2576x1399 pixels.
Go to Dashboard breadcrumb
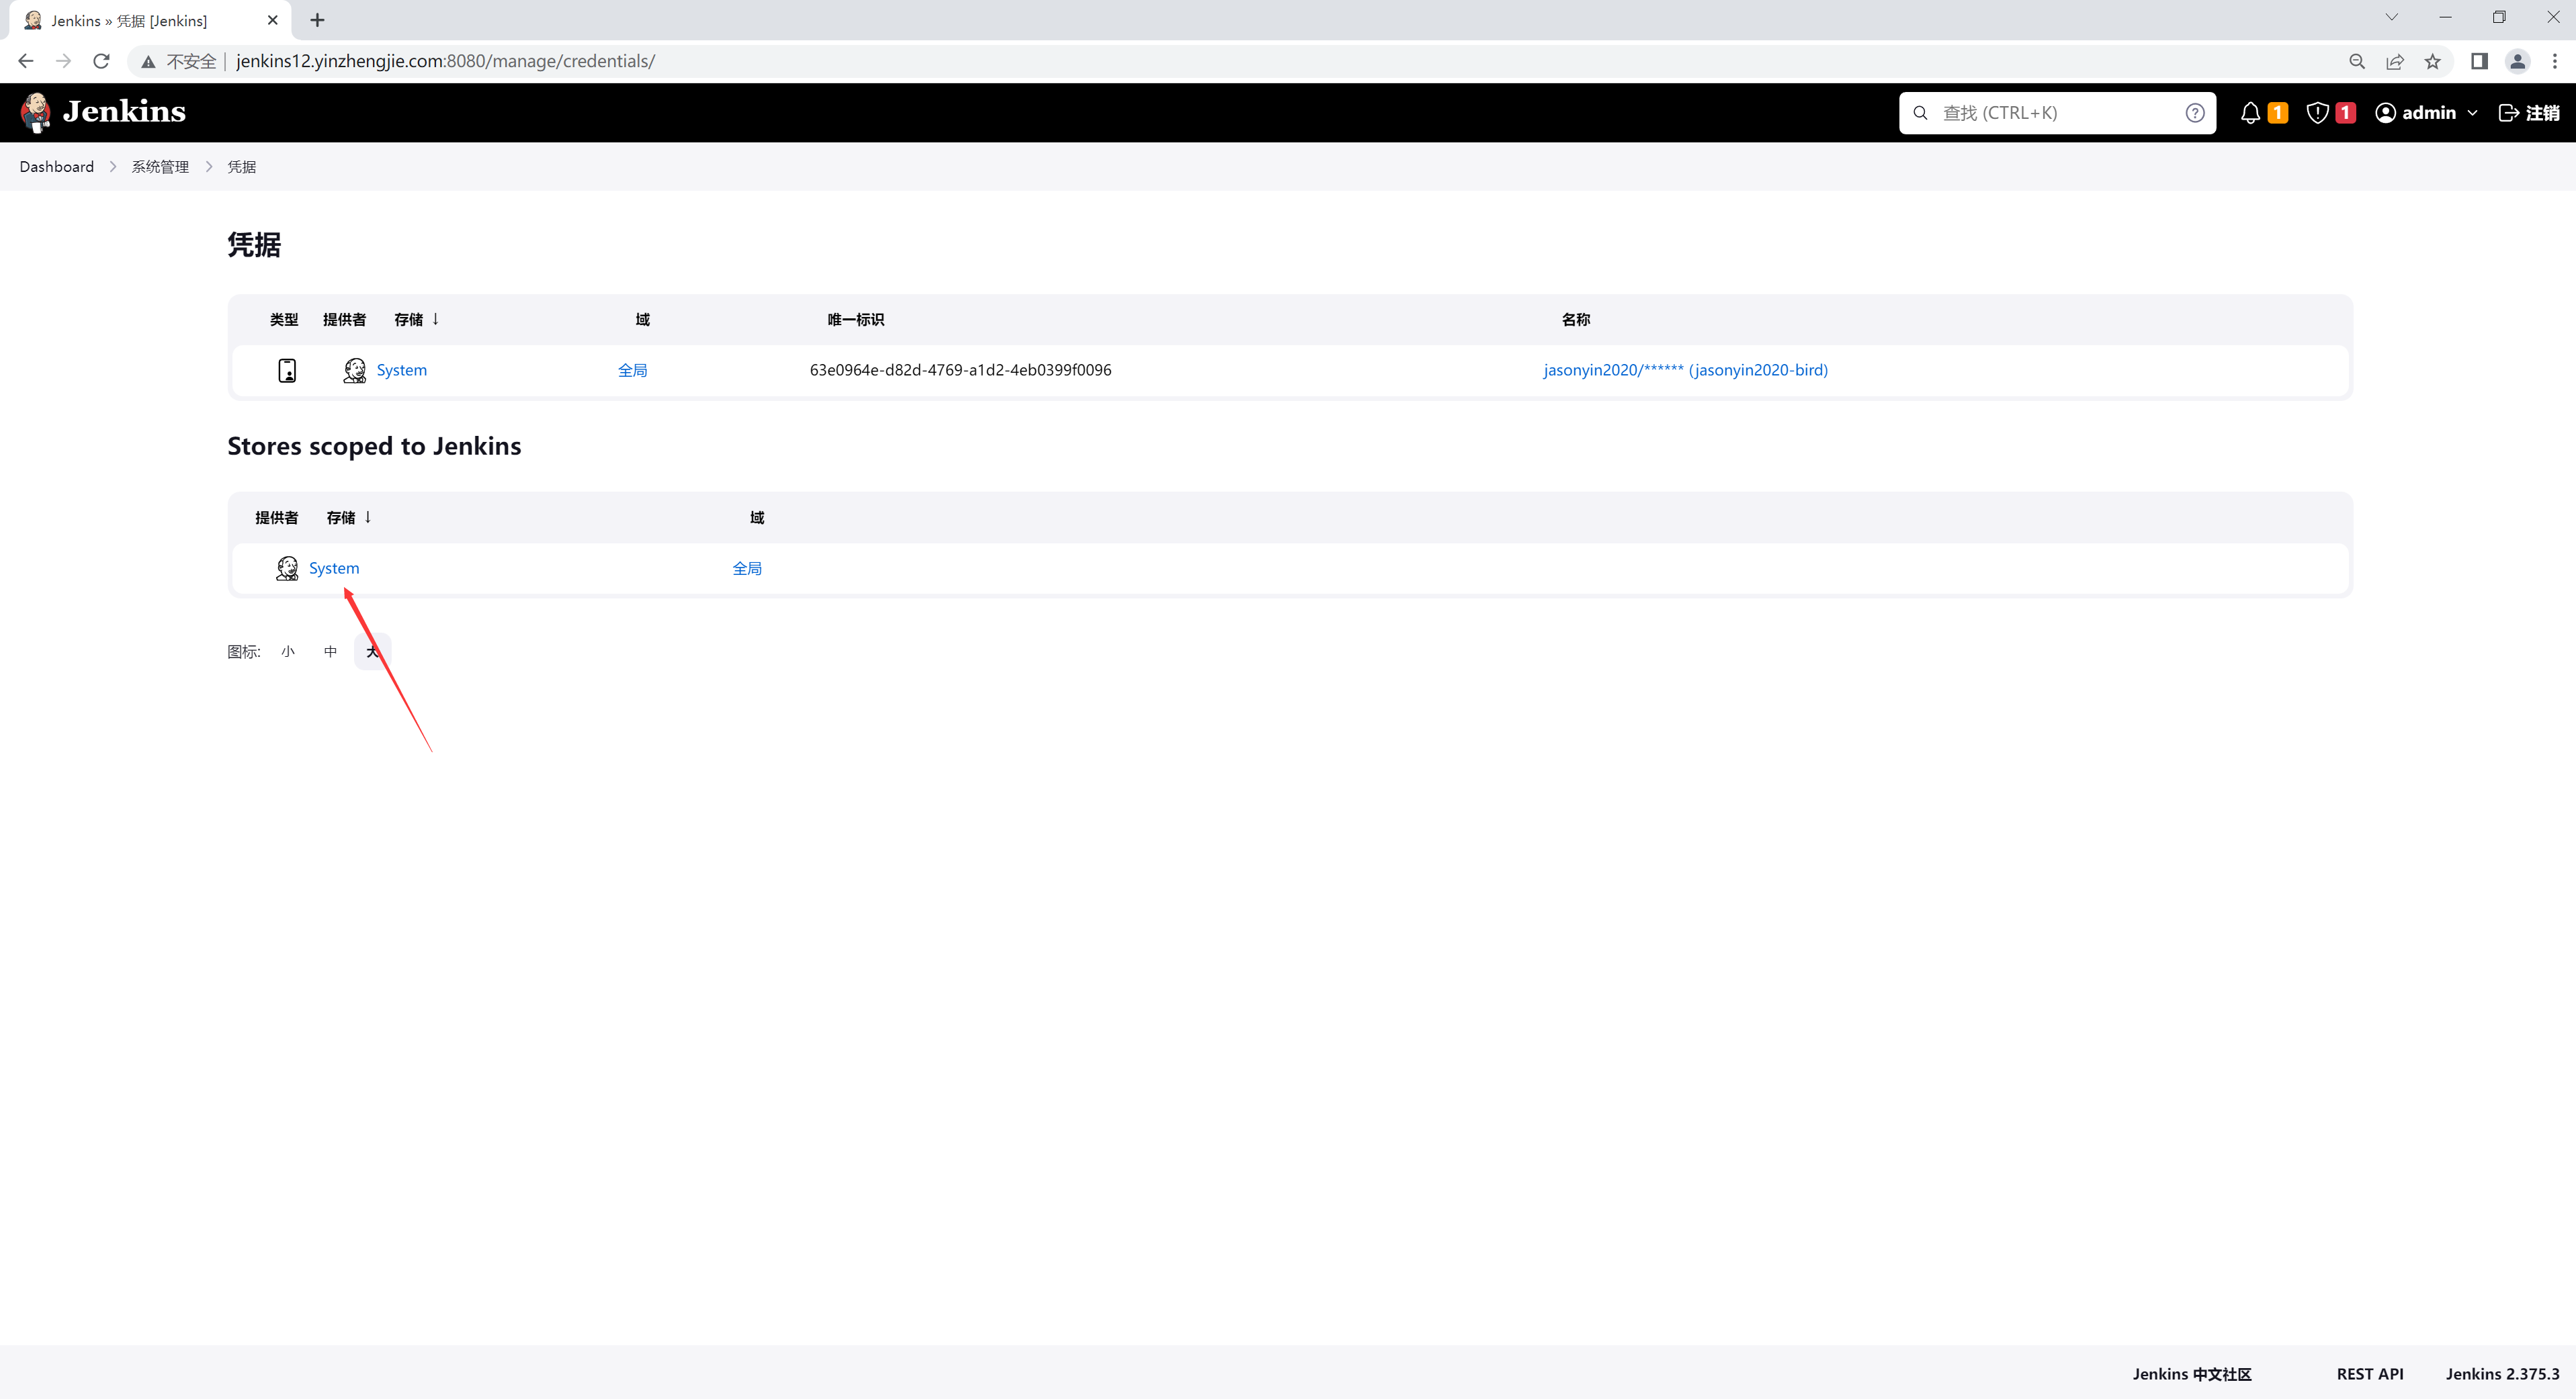56,167
